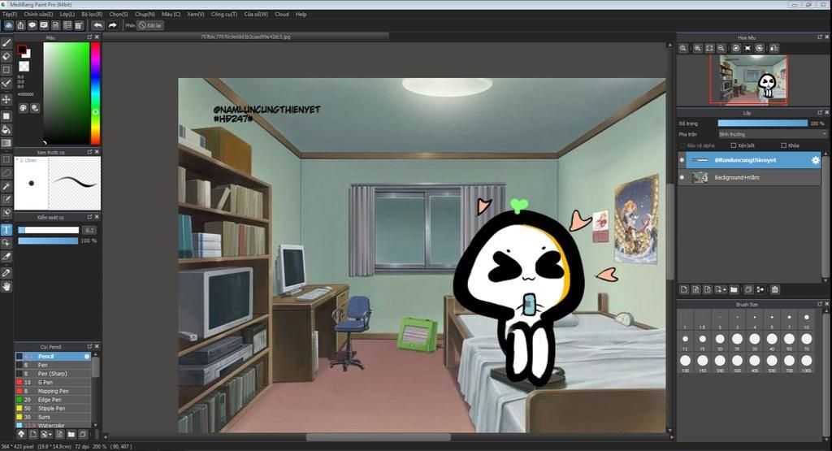Click the foreground black color swatch
Image resolution: width=832 pixels, height=451 pixels.
(22, 50)
